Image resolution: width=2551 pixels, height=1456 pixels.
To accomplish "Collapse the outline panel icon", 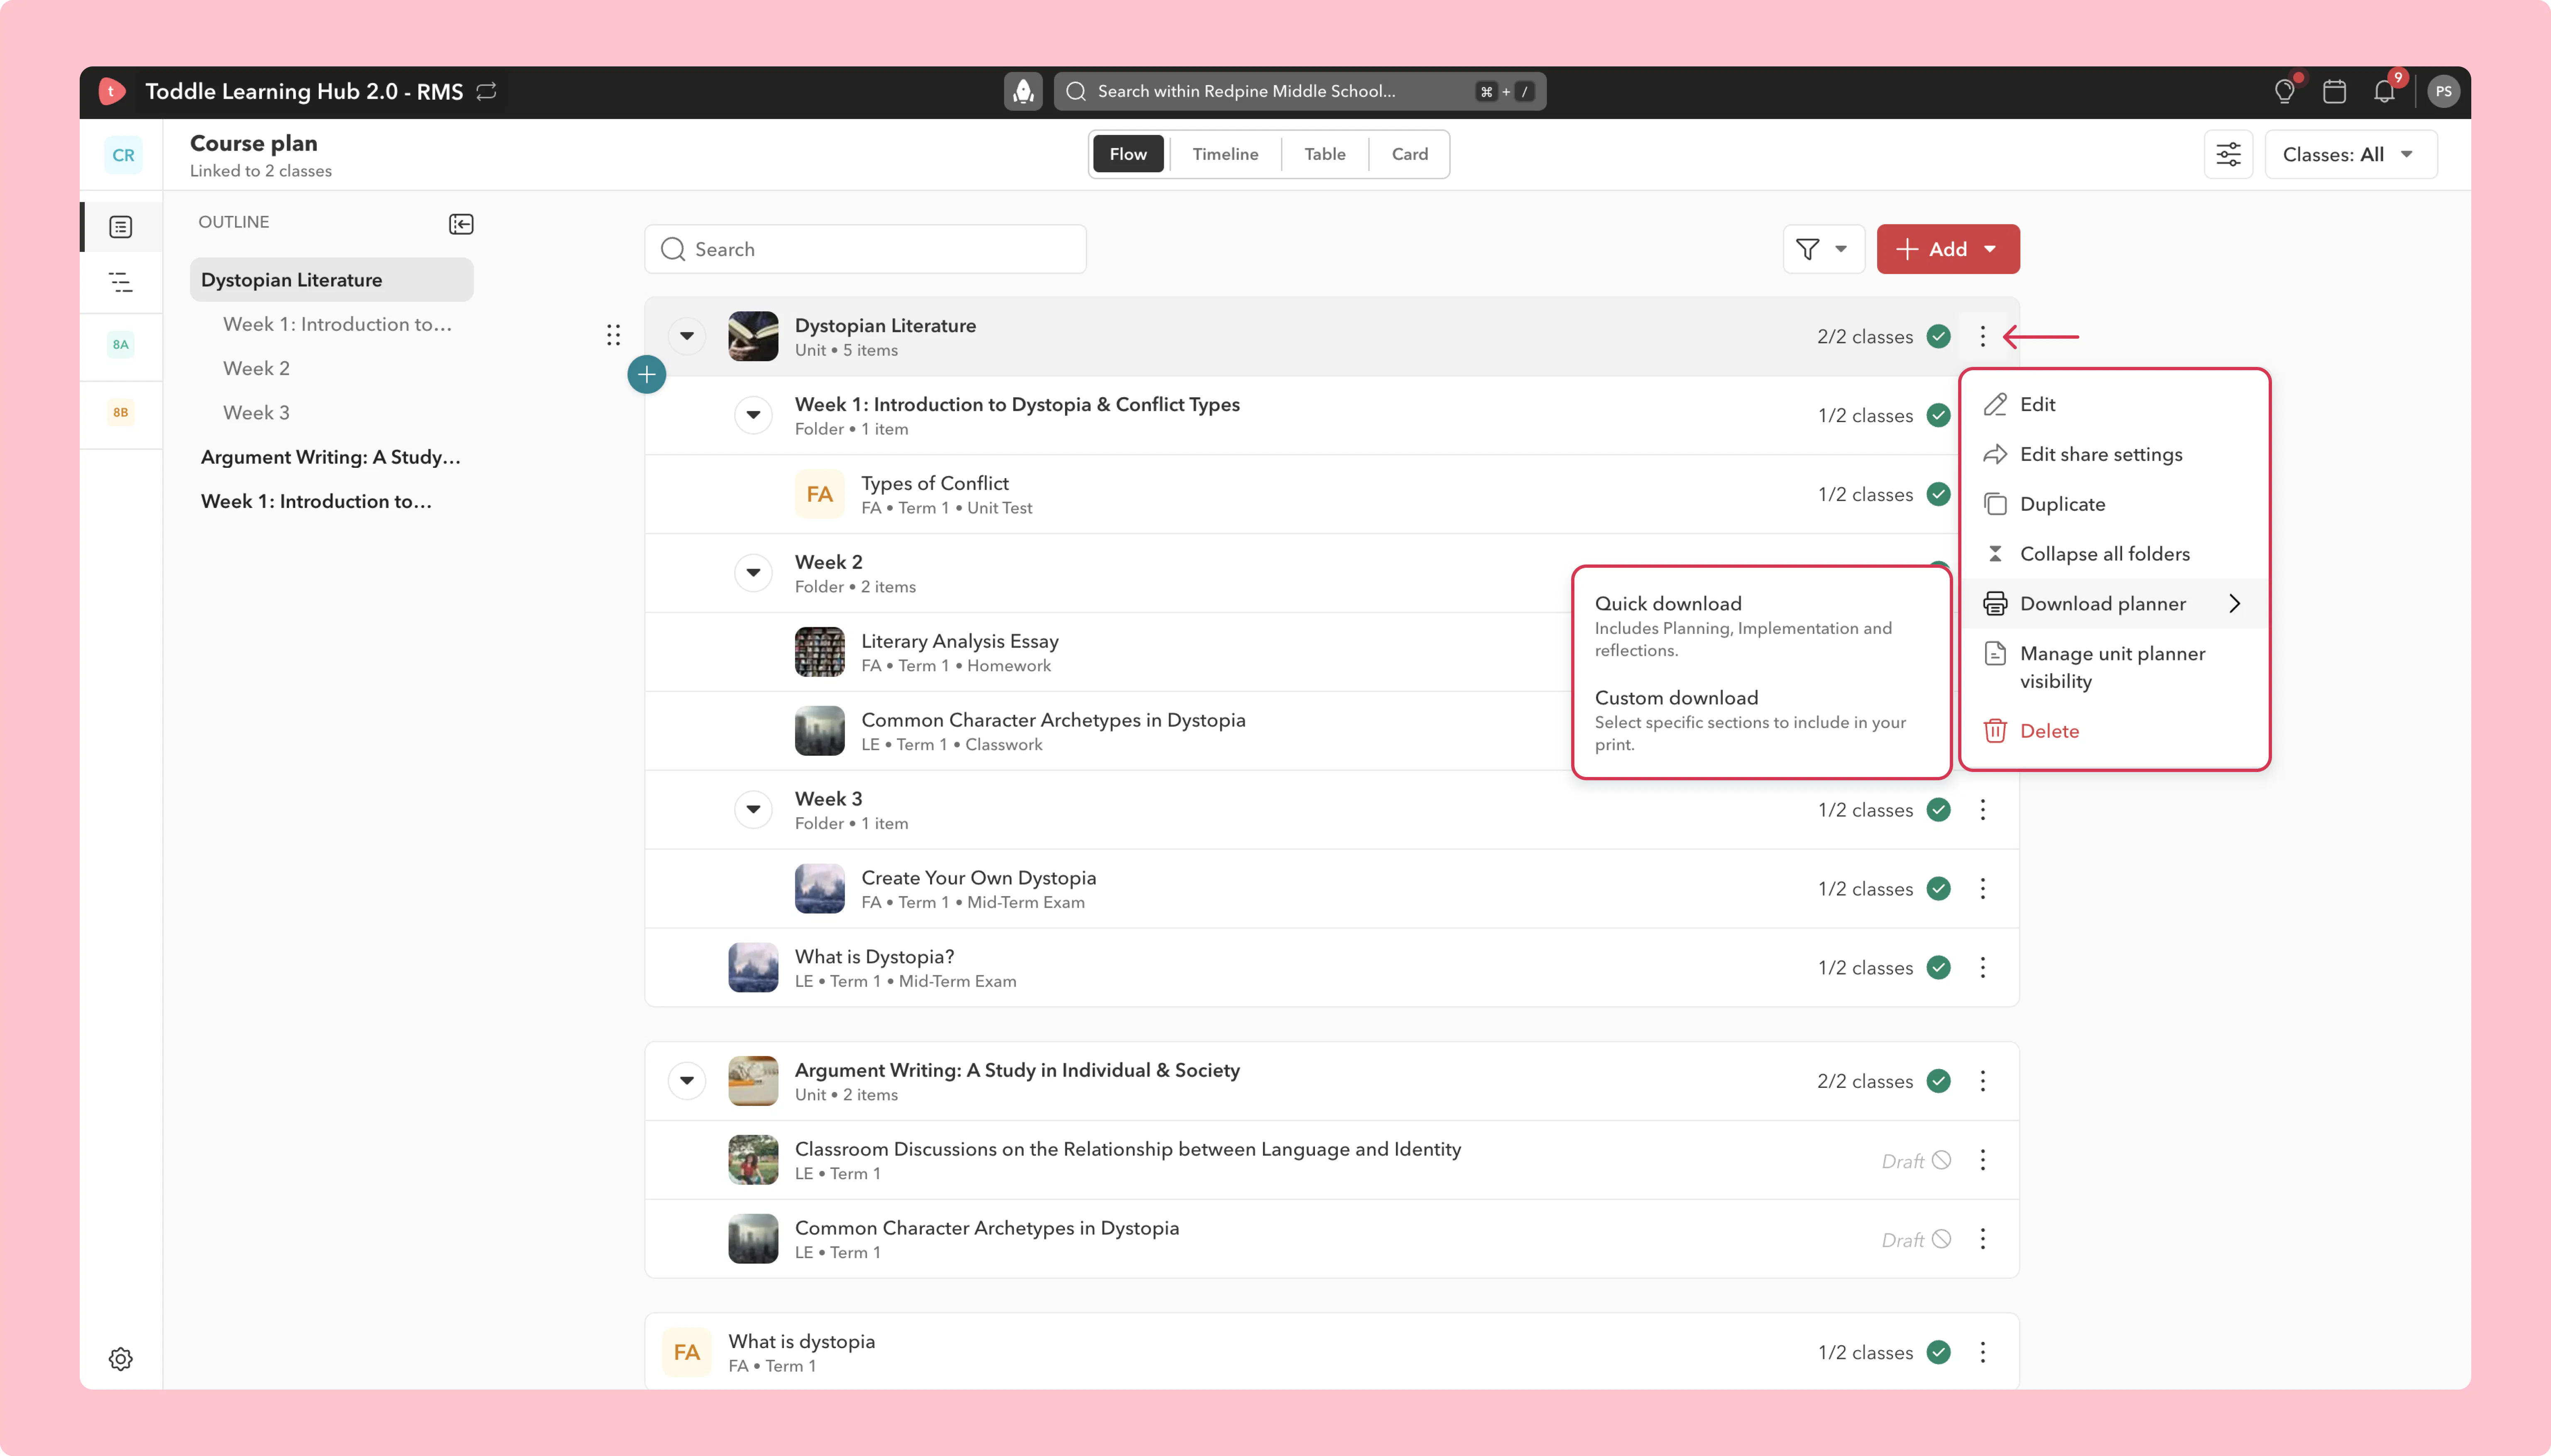I will pyautogui.click(x=461, y=224).
